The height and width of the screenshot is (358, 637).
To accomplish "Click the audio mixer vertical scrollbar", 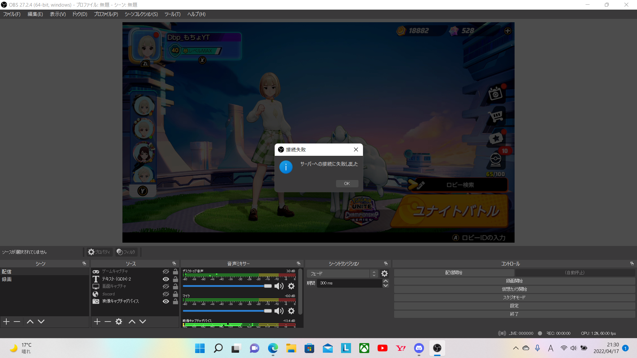I will click(300, 292).
